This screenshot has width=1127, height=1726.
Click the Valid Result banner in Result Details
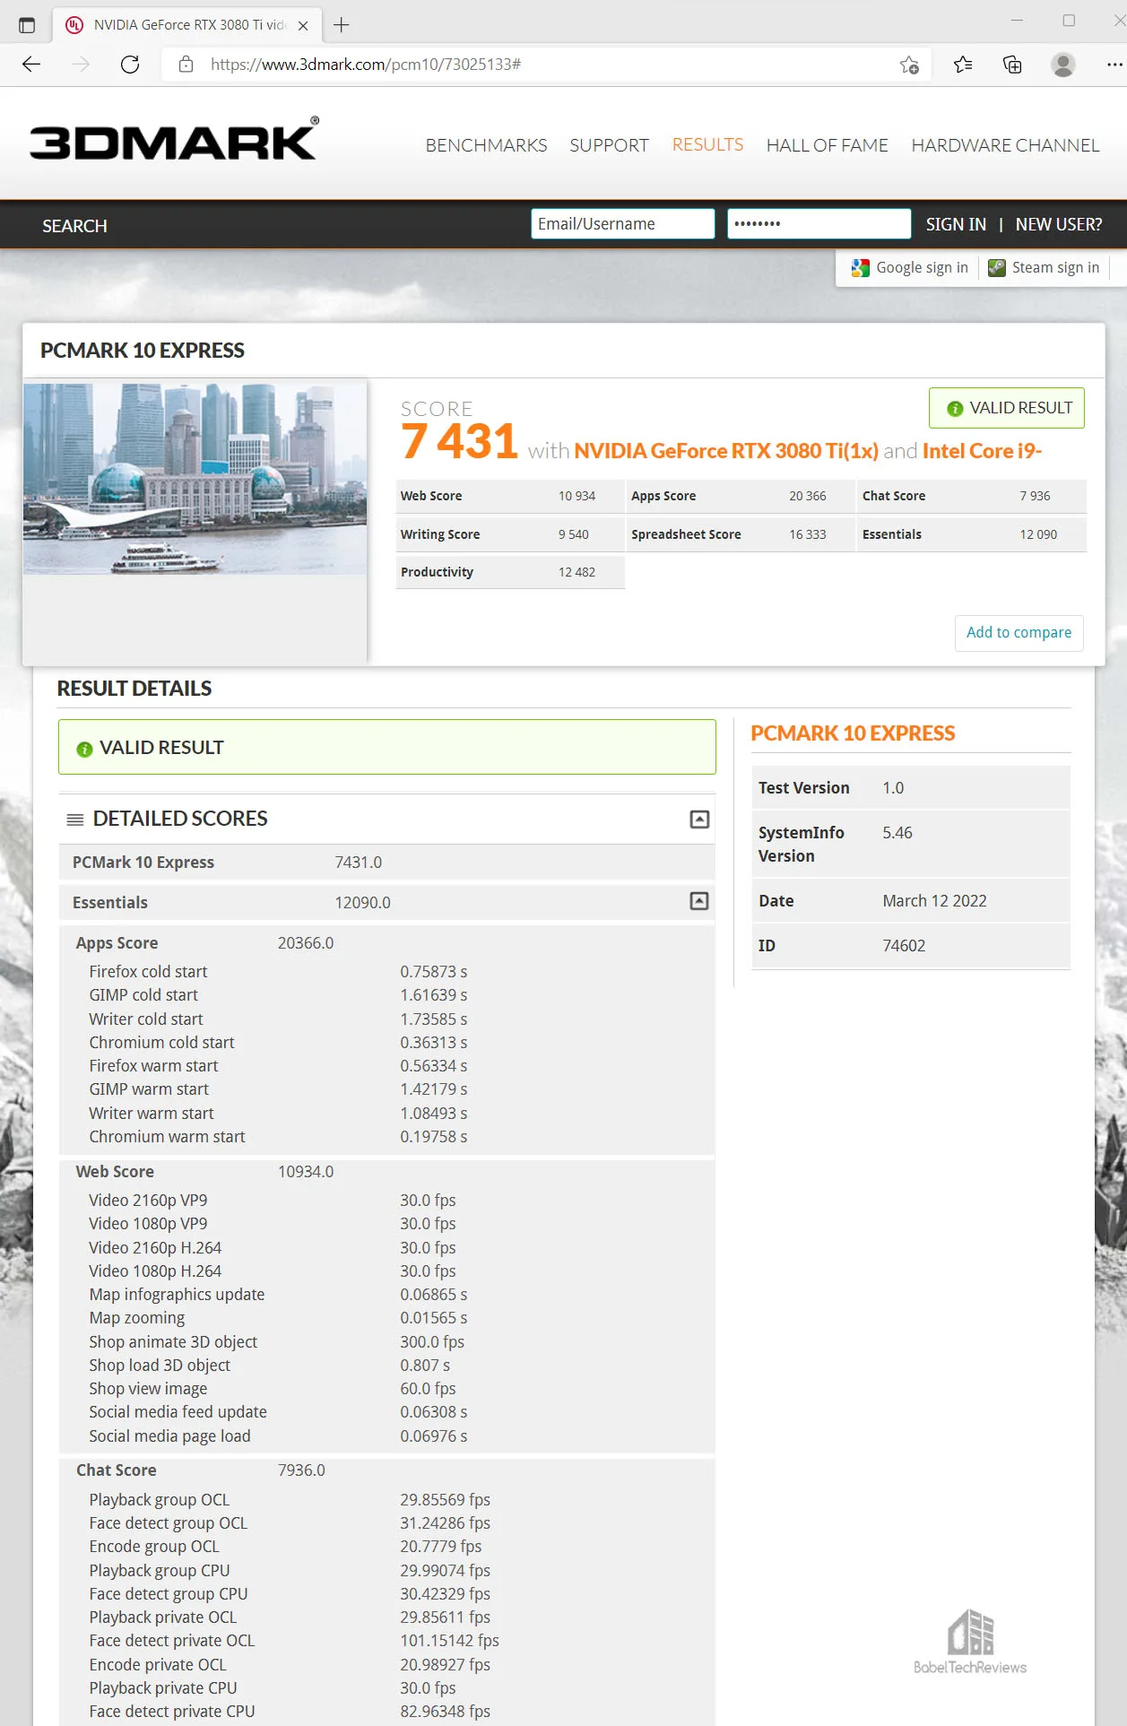coord(386,747)
